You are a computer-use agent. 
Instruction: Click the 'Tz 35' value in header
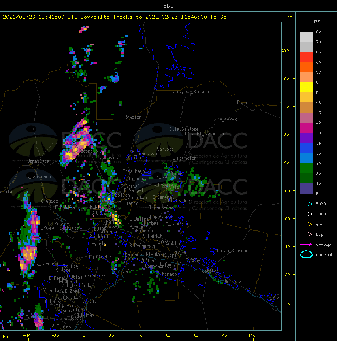click(218, 17)
